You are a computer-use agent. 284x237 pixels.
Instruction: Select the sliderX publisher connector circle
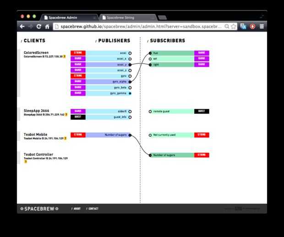(x=130, y=112)
